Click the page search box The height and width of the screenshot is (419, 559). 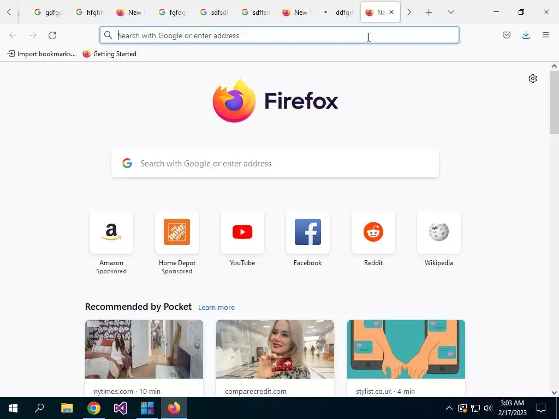pyautogui.click(x=275, y=164)
